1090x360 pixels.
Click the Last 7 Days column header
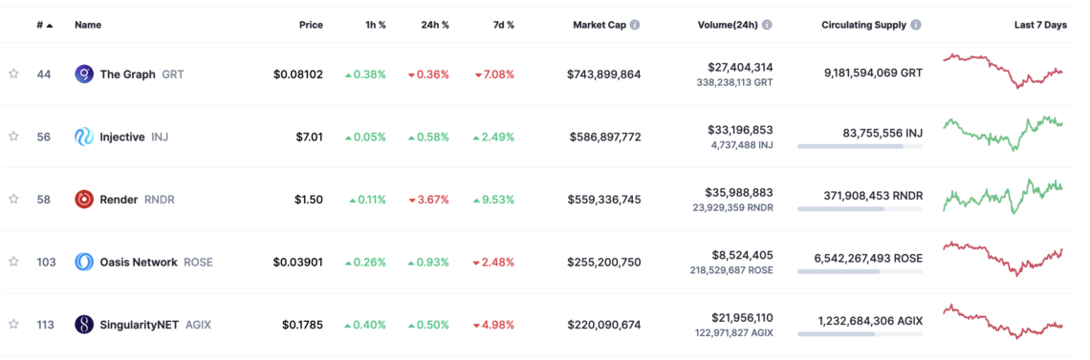point(1040,25)
